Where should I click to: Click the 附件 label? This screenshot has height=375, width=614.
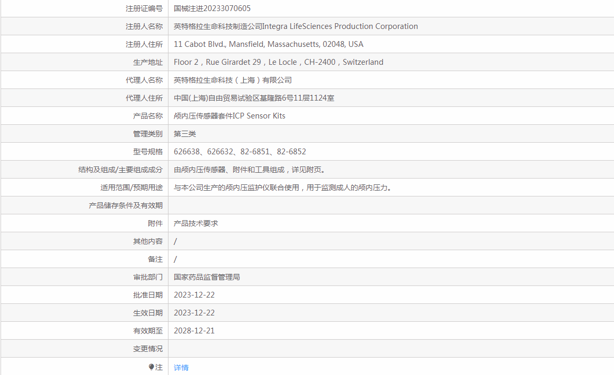coord(155,223)
